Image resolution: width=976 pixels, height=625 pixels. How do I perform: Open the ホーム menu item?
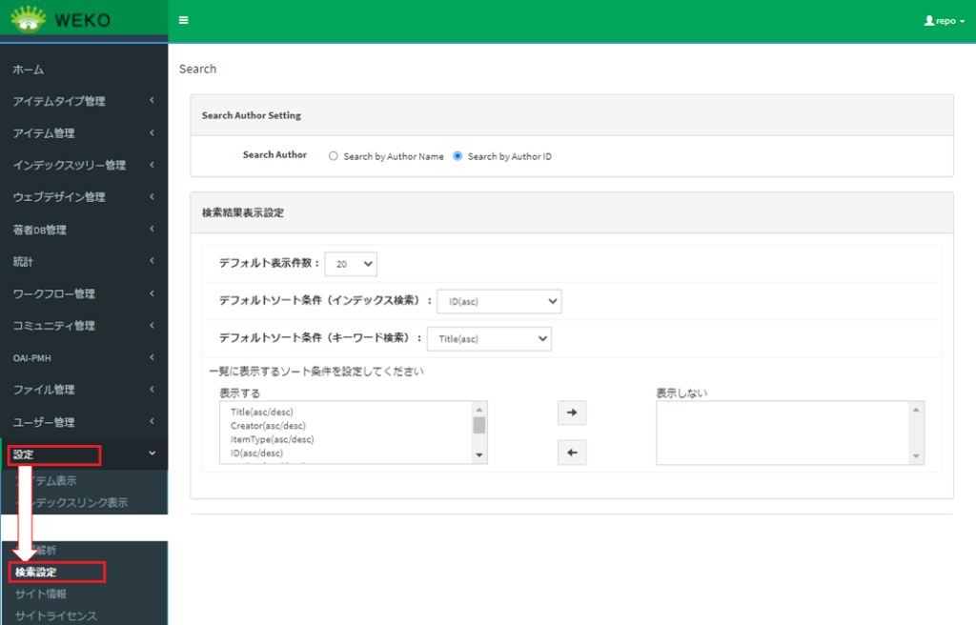tap(29, 70)
